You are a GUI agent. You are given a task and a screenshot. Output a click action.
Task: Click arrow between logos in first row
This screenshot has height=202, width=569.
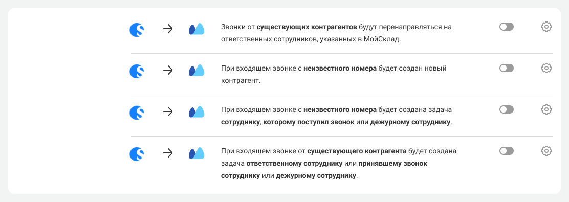tap(168, 29)
